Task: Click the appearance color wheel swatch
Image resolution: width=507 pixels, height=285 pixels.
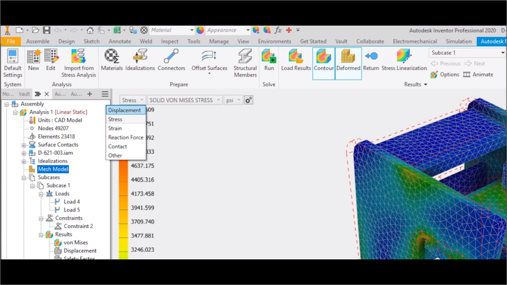Action: pyautogui.click(x=200, y=30)
